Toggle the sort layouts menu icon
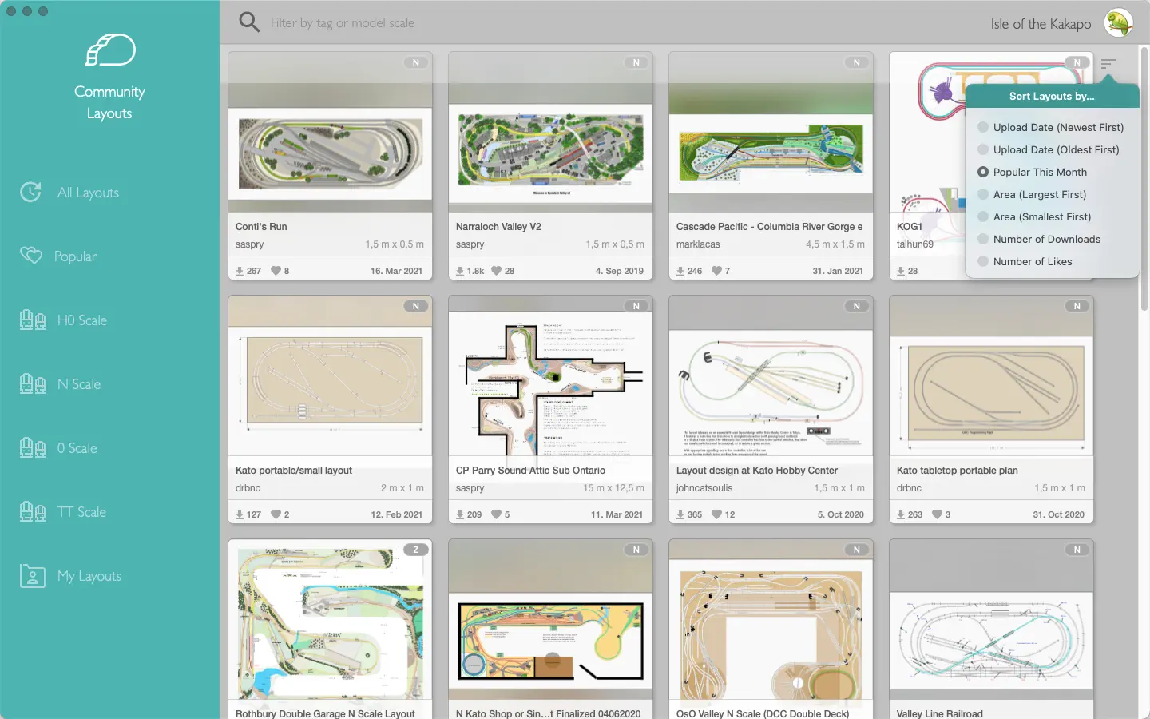 click(1108, 63)
